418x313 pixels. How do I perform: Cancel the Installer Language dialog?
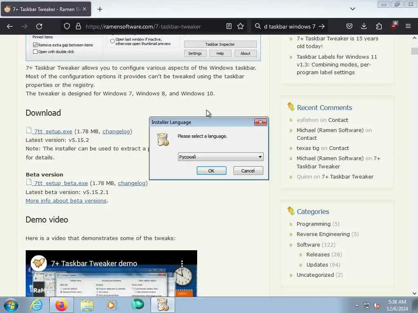248,171
